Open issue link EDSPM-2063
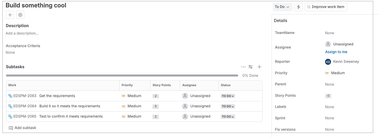Image resolution: width=379 pixels, height=137 pixels. 25,96
